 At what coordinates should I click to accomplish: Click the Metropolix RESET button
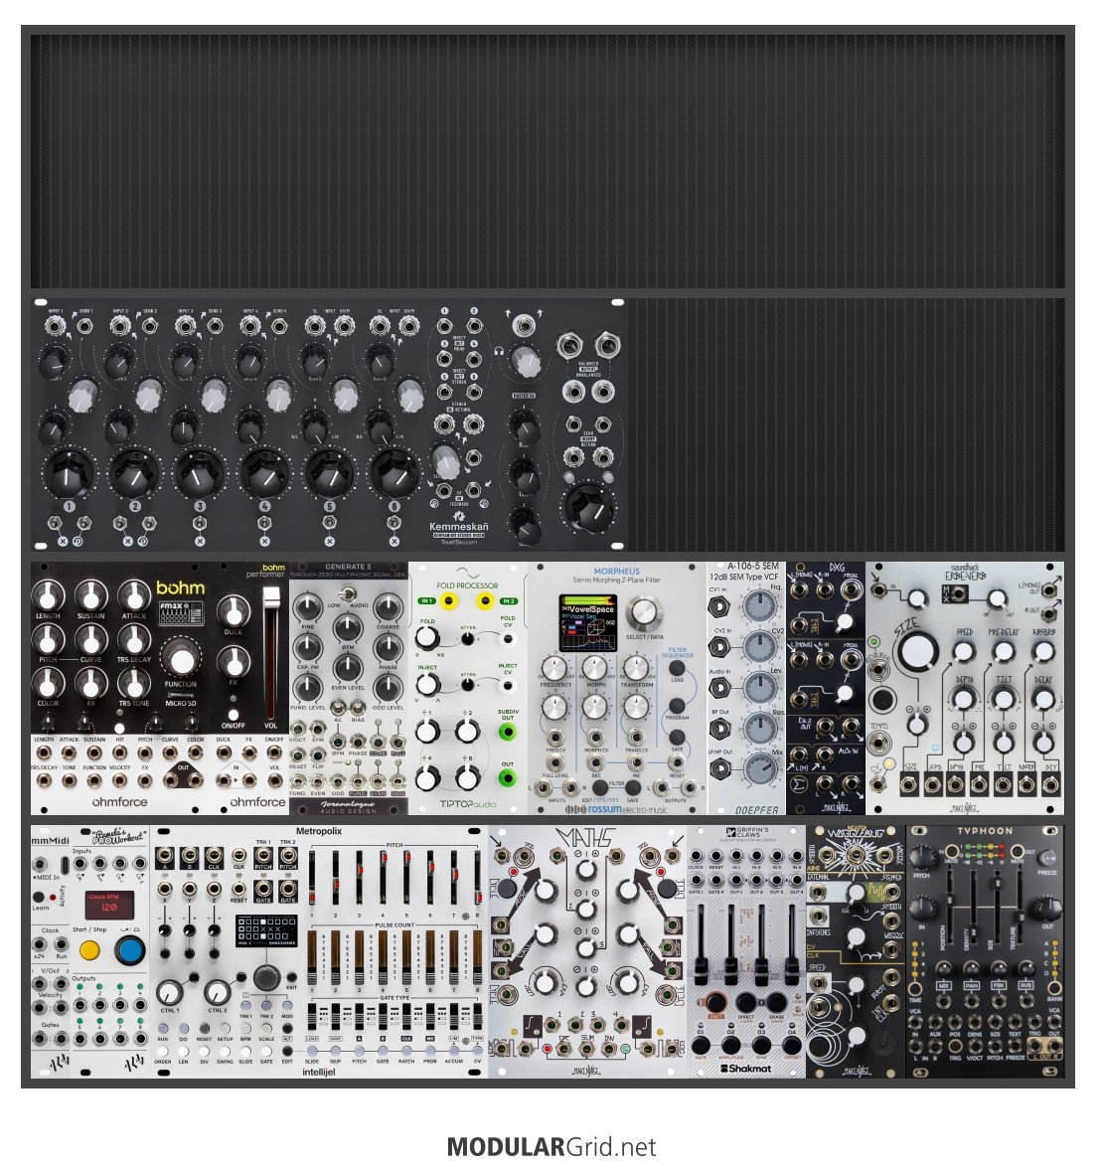(204, 1030)
